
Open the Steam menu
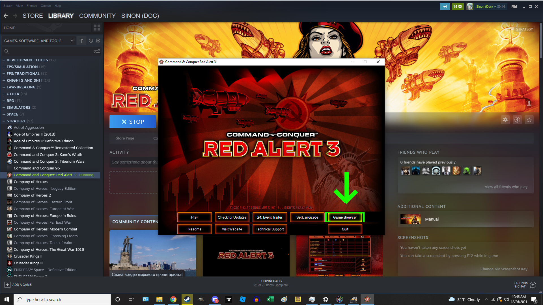click(x=8, y=6)
